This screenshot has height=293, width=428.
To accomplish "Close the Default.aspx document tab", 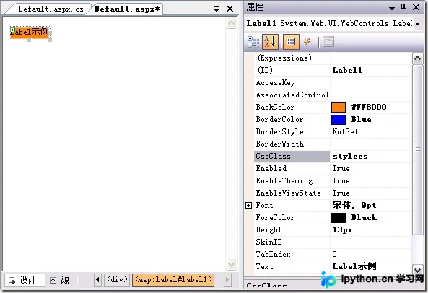I will (230, 9).
